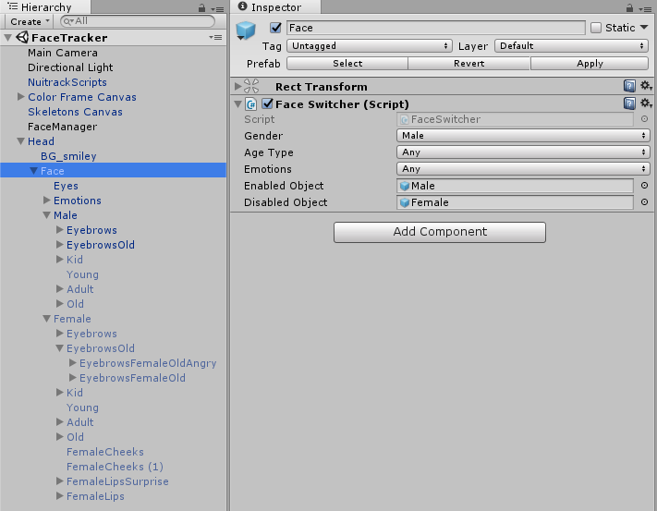Collapse the Male object tree
Screen dimensions: 657x511
46,215
